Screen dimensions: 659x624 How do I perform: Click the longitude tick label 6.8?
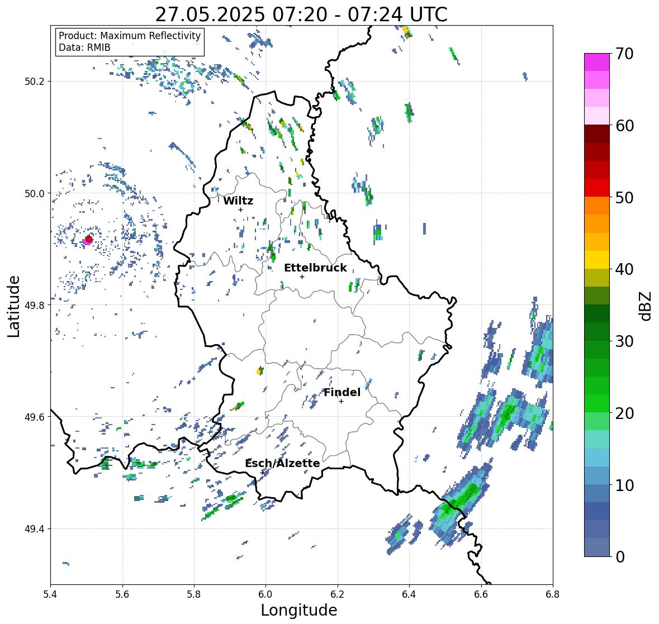(552, 594)
